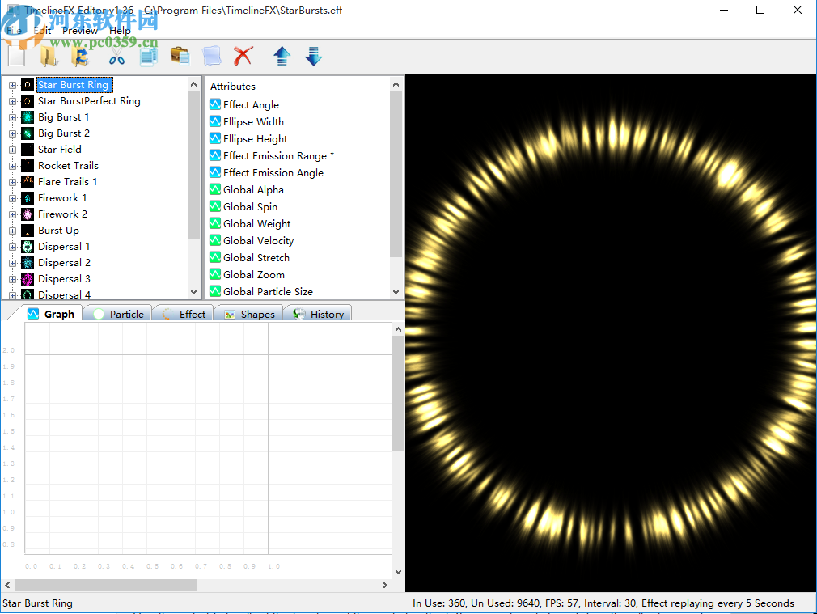
Task: Expand the Big Burst 1 effect node
Action: click(x=12, y=117)
